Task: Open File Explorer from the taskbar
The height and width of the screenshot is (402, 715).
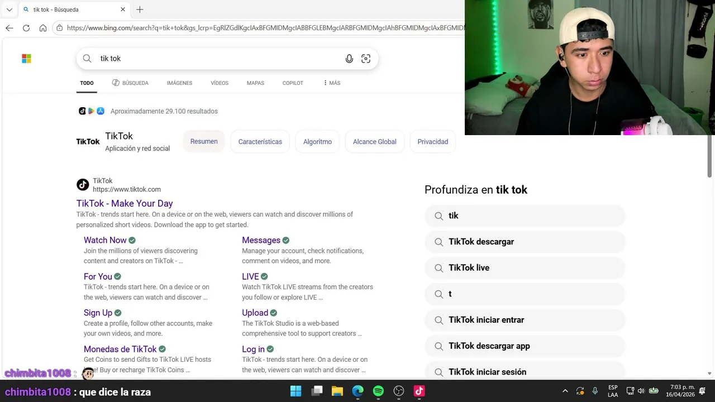Action: coord(337,391)
